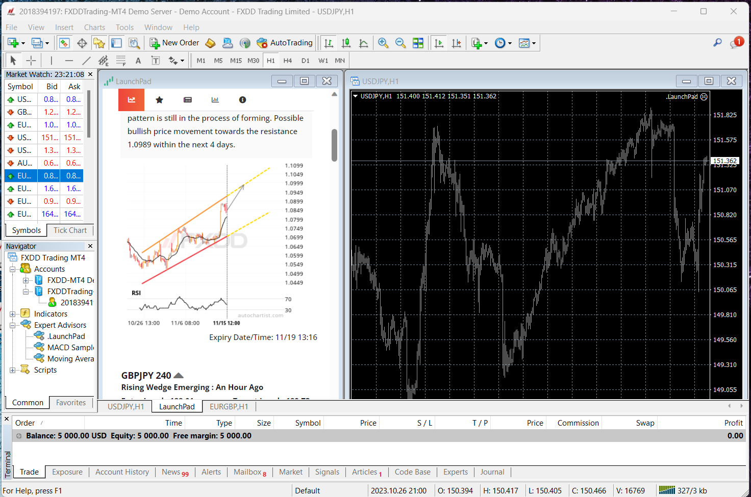Expand the Indicators tree node
Screen dimensions: 751x497
(x=12, y=314)
